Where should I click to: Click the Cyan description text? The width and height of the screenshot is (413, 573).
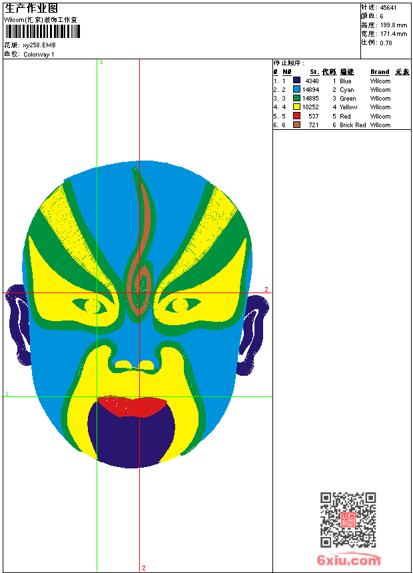pyautogui.click(x=347, y=90)
